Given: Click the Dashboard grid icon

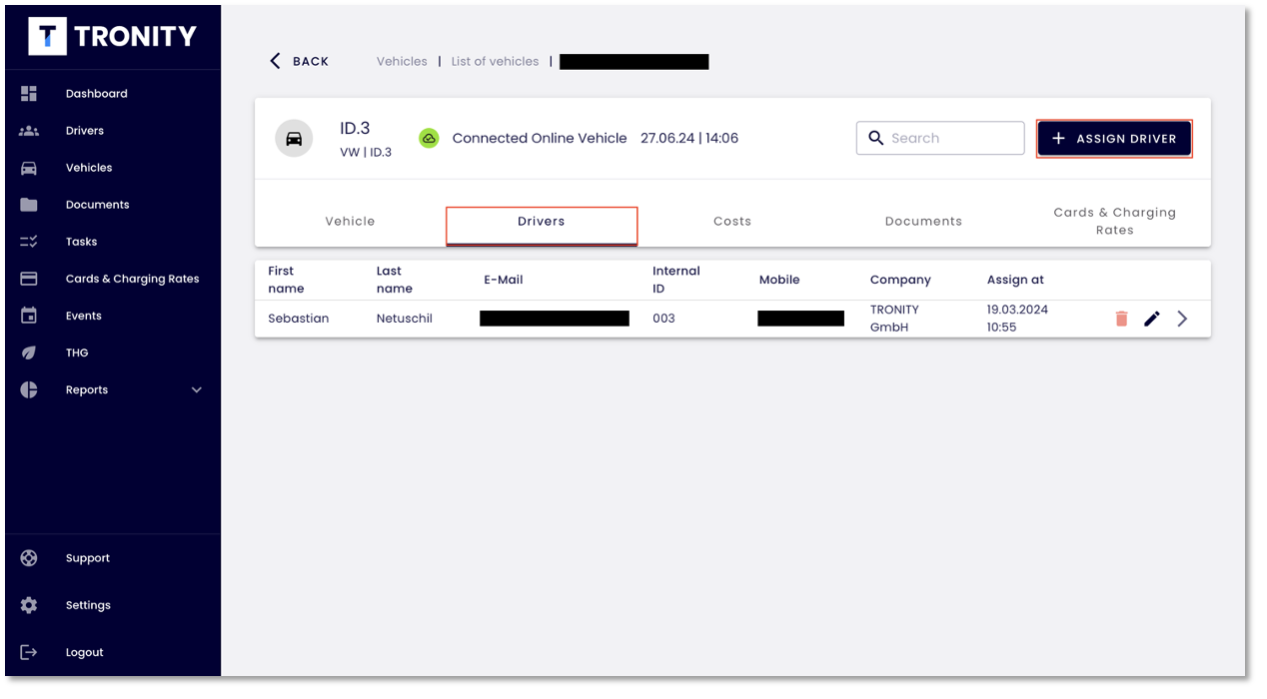Looking at the screenshot, I should tap(29, 94).
